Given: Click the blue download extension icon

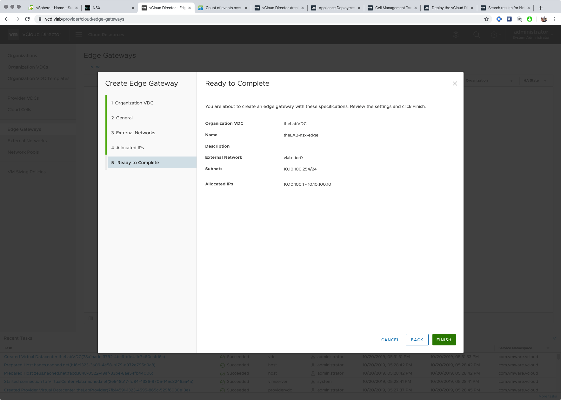Looking at the screenshot, I should (509, 19).
